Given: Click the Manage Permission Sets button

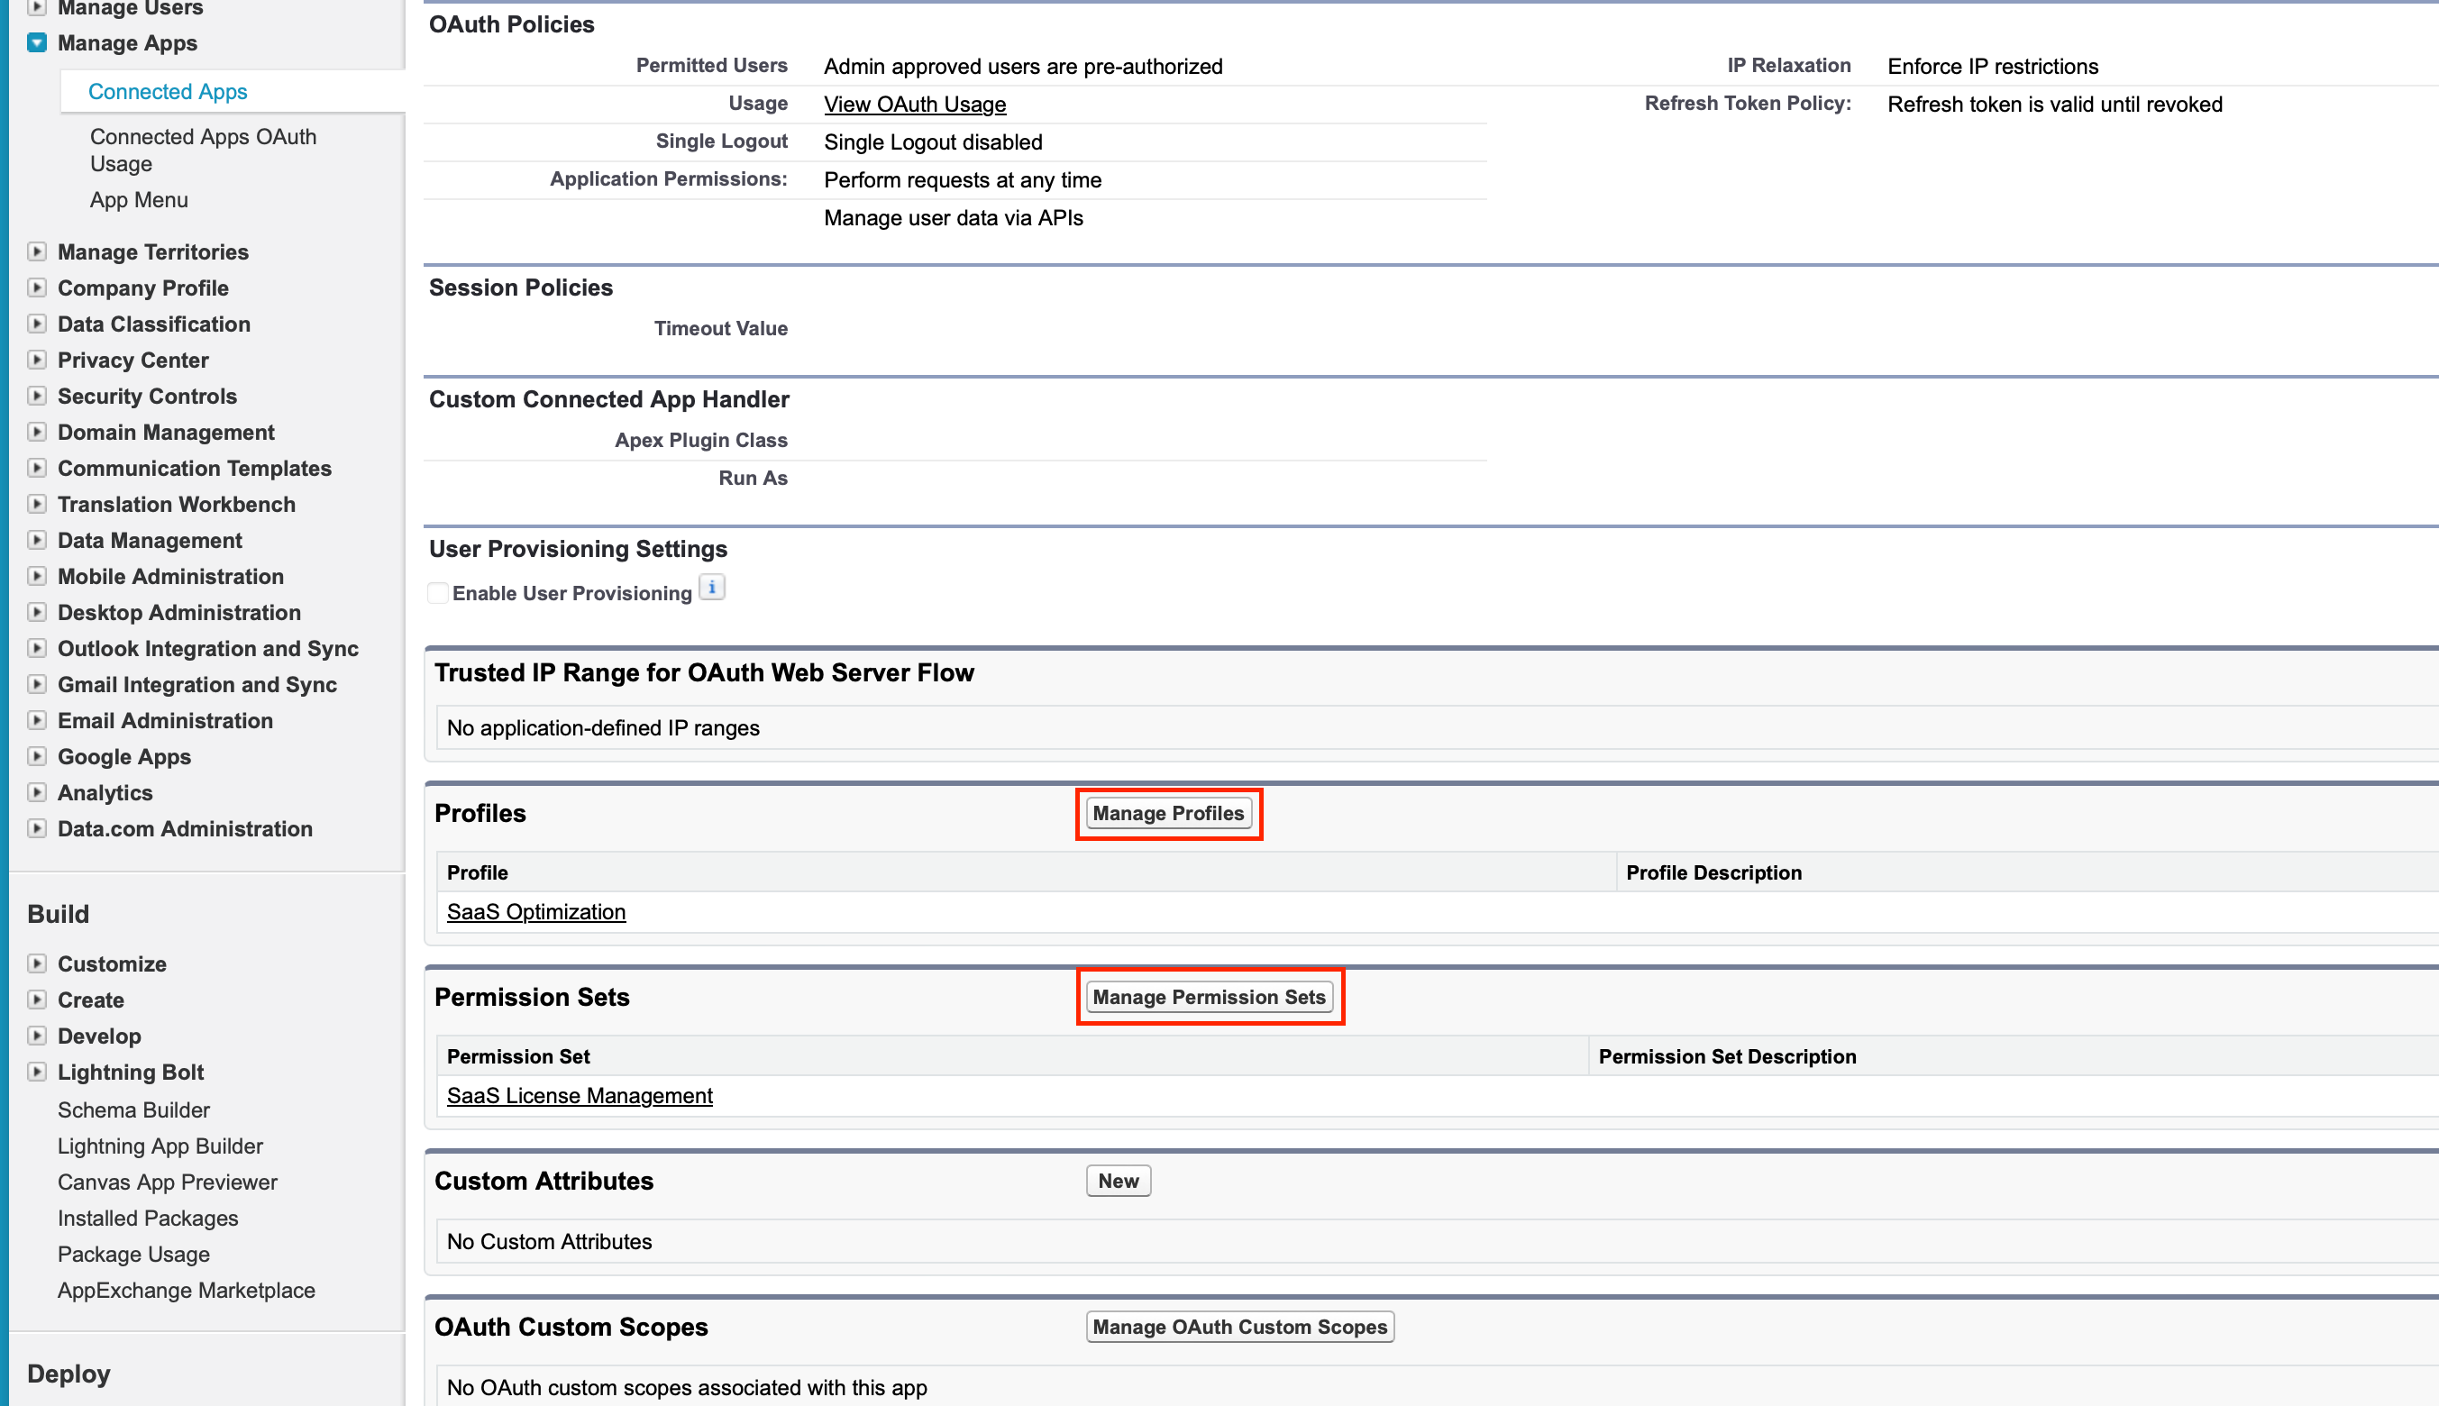Looking at the screenshot, I should tap(1210, 997).
